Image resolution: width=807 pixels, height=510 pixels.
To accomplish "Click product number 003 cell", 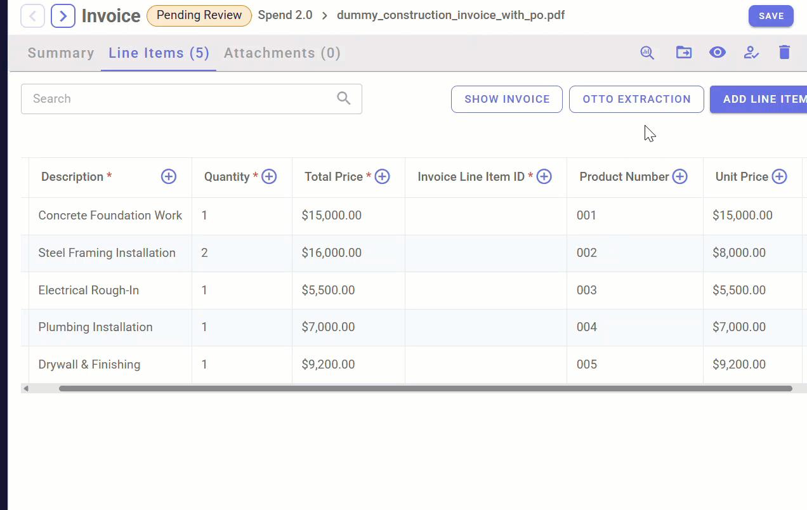I will (x=635, y=291).
